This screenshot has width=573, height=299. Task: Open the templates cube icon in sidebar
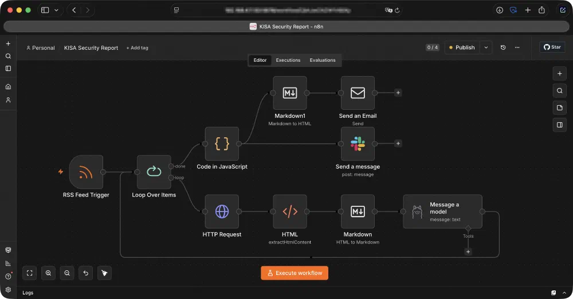pyautogui.click(x=8, y=250)
